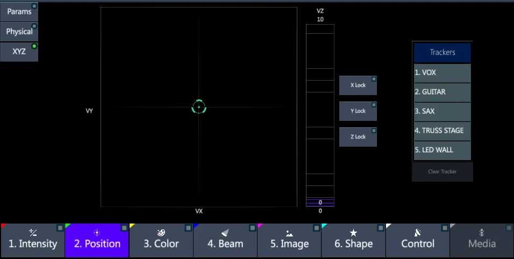This screenshot has width=514, height=259.
Task: Select the XYZ position mode
Action: point(19,52)
